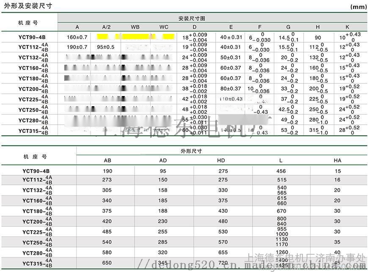The image size is (368, 272).
Task: Select the WB column header
Action: pyautogui.click(x=135, y=27)
